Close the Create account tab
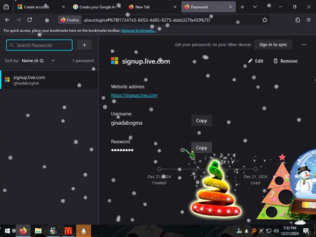Image resolution: width=316 pixels, height=237 pixels. [64, 7]
